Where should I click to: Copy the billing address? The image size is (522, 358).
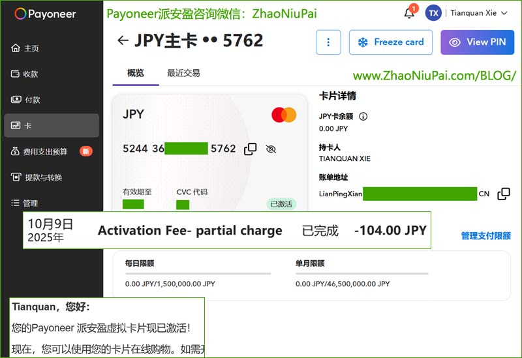tap(503, 194)
